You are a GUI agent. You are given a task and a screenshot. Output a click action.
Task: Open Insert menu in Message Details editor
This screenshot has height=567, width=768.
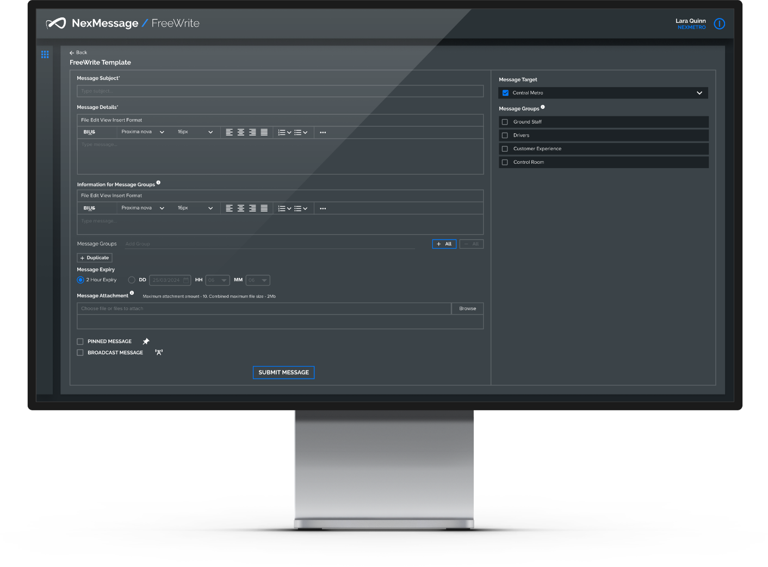tap(119, 120)
